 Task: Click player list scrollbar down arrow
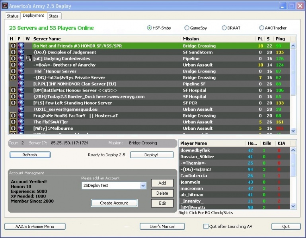pyautogui.click(x=293, y=206)
